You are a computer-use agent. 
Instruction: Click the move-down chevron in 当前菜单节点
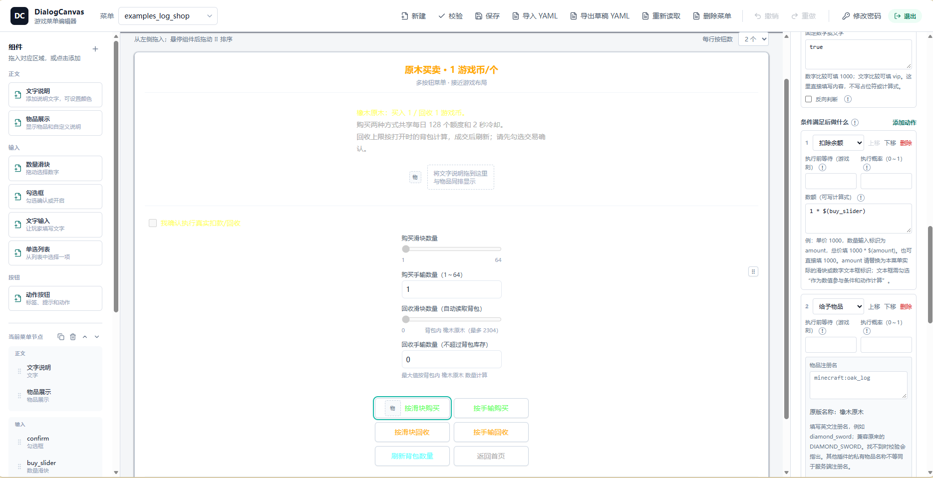click(x=97, y=337)
